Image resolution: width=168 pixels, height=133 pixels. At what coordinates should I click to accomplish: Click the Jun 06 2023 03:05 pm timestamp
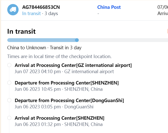[x=38, y=107]
